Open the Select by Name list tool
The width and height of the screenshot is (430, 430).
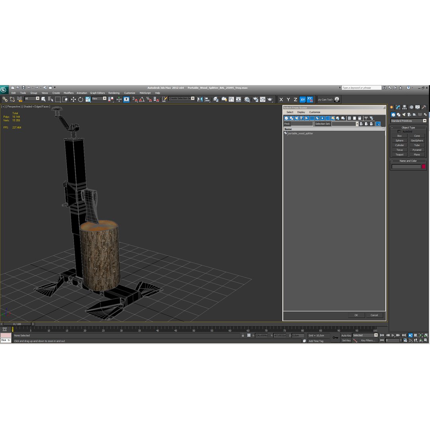(x=51, y=99)
